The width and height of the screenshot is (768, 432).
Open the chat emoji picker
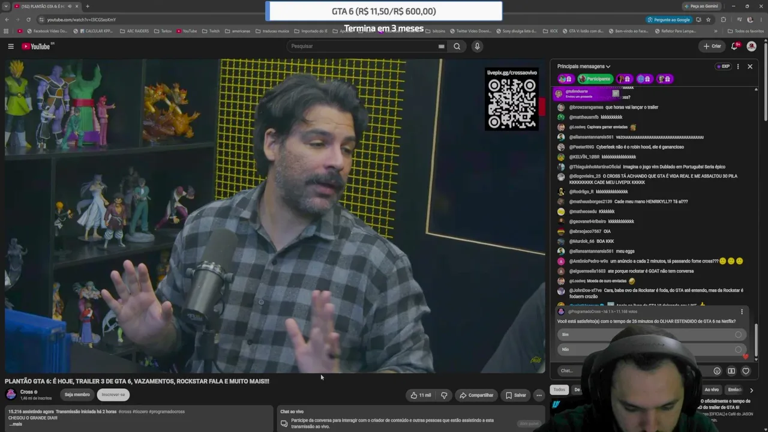click(717, 371)
